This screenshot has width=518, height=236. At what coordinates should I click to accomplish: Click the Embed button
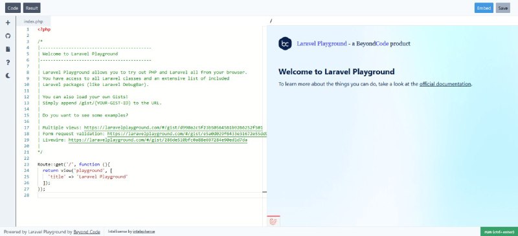point(484,8)
